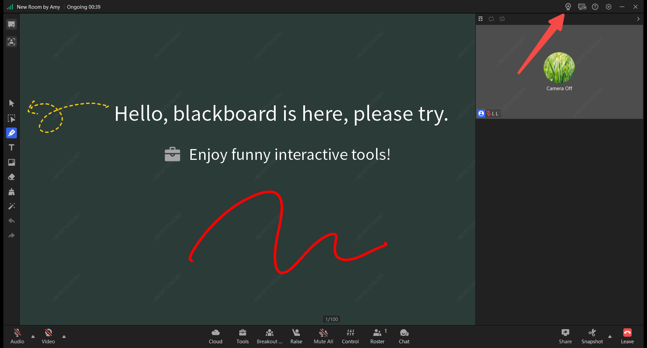Click the loop rotation icon in video panel

(491, 19)
